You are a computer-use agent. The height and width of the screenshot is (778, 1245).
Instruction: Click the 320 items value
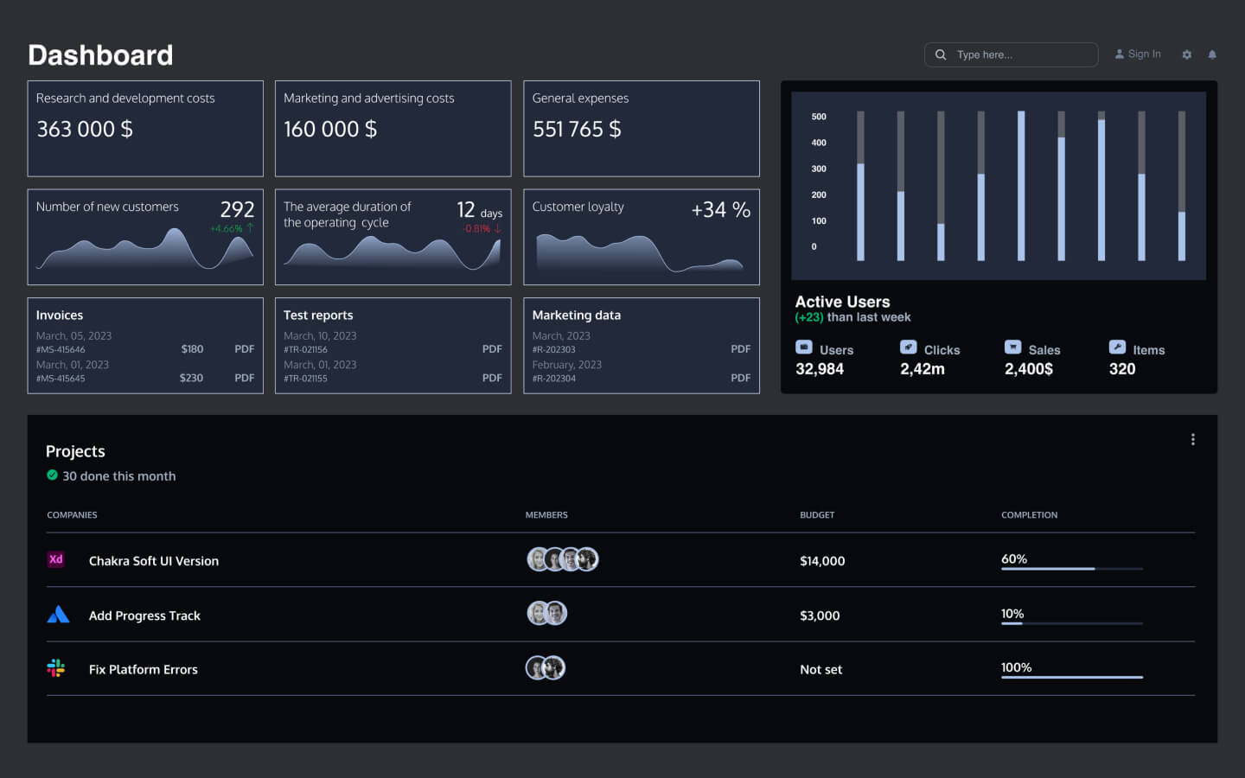coord(1122,369)
